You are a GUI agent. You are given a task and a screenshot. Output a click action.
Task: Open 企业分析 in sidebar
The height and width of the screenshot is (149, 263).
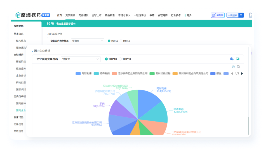(x=21, y=75)
